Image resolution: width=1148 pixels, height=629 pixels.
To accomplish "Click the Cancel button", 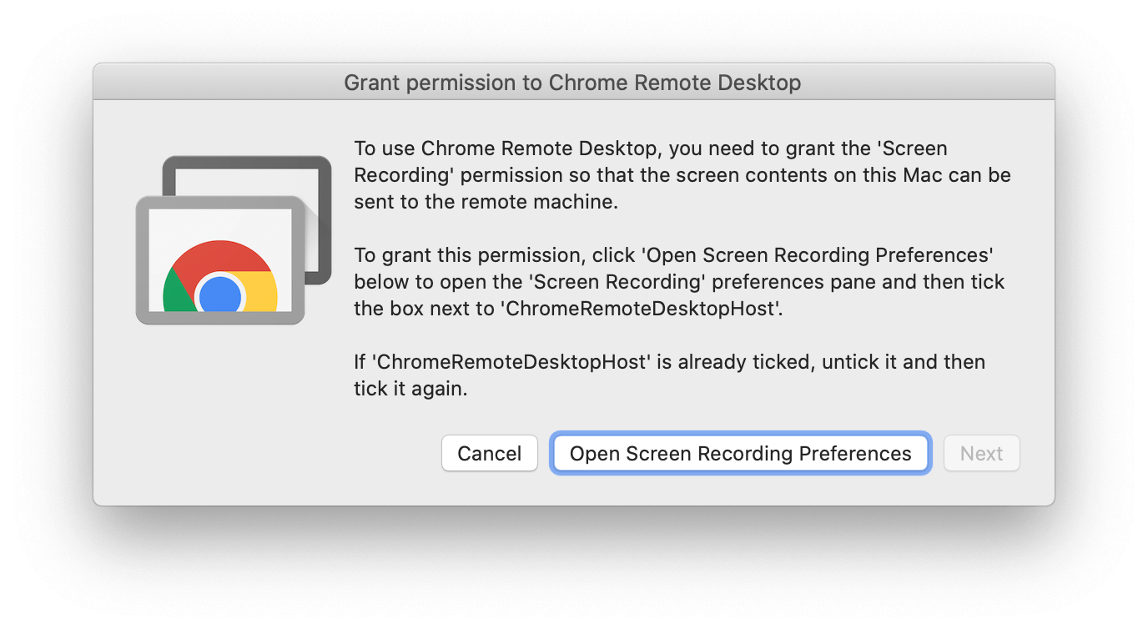I will 489,454.
